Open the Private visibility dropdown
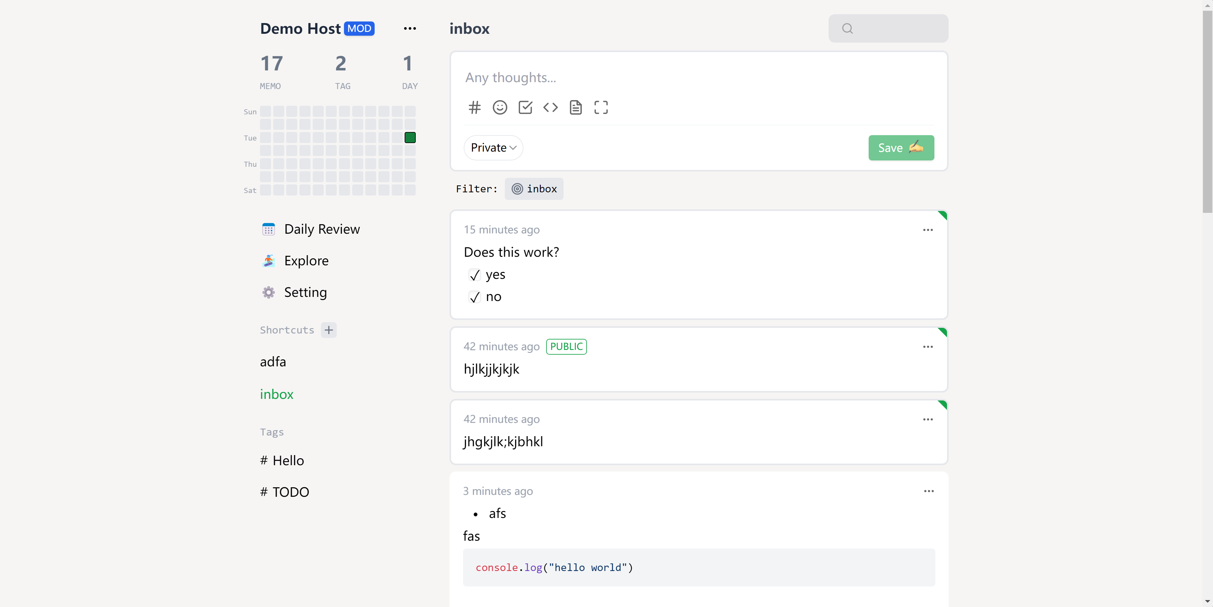 point(493,148)
